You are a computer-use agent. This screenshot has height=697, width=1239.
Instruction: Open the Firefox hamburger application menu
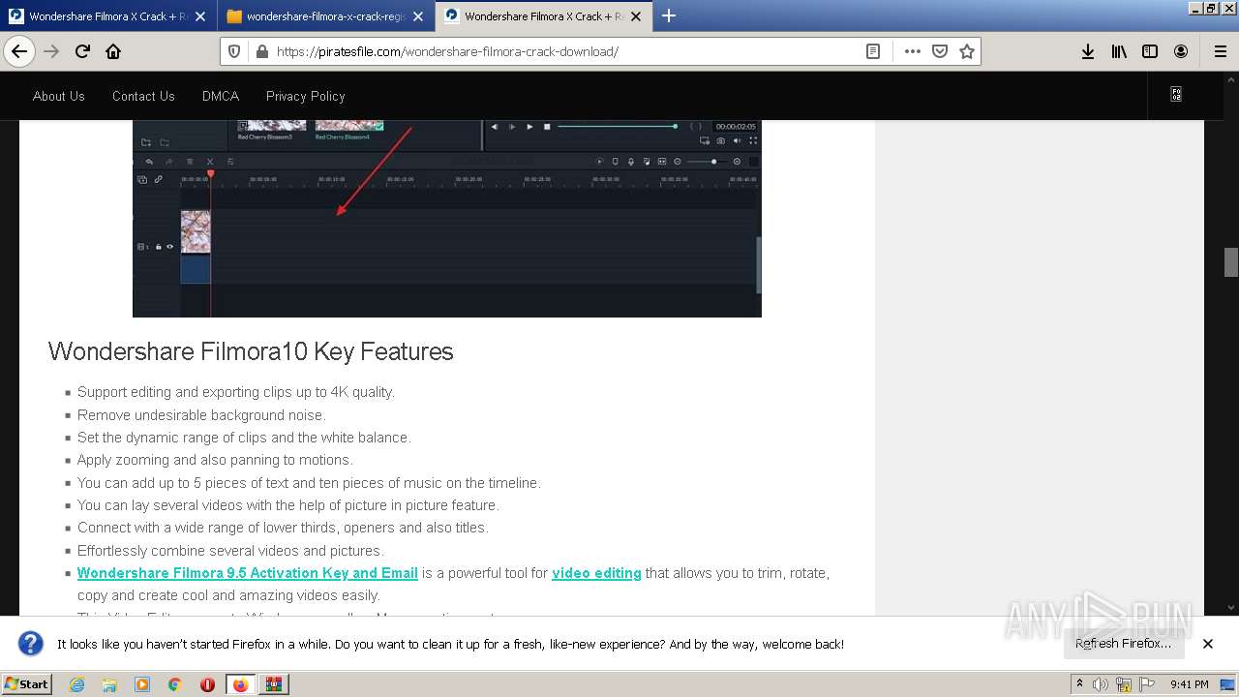[x=1220, y=51]
